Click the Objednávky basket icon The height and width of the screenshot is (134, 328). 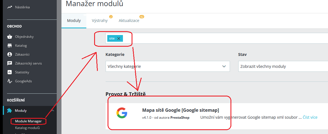click(9, 37)
